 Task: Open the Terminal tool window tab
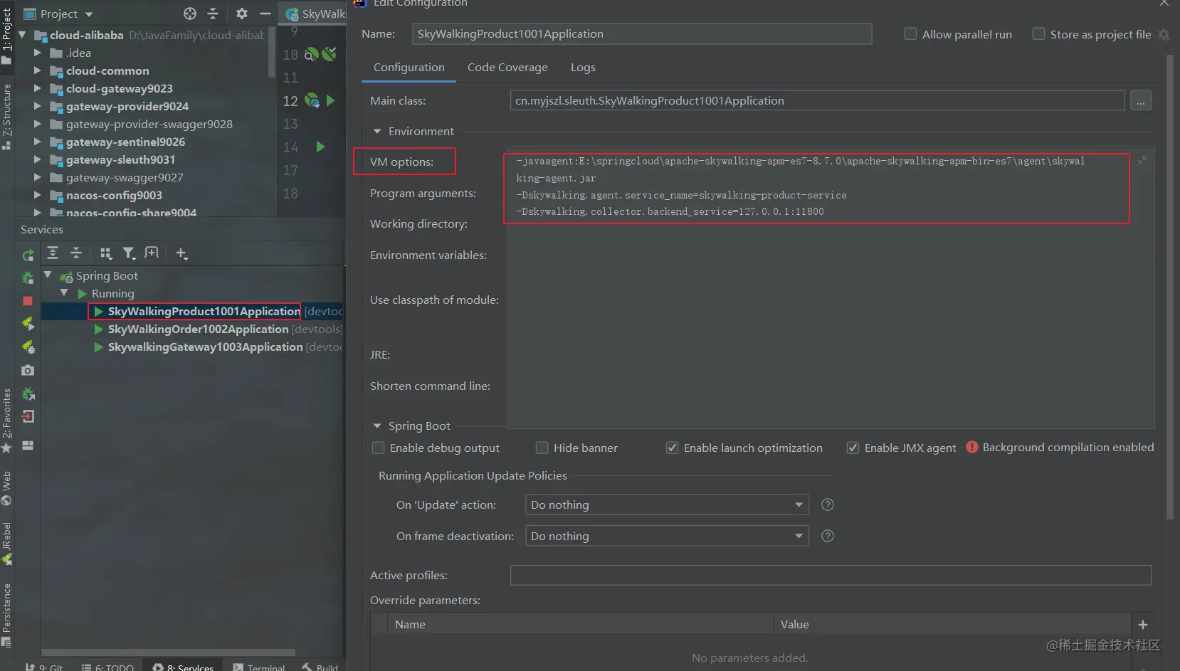click(x=259, y=667)
